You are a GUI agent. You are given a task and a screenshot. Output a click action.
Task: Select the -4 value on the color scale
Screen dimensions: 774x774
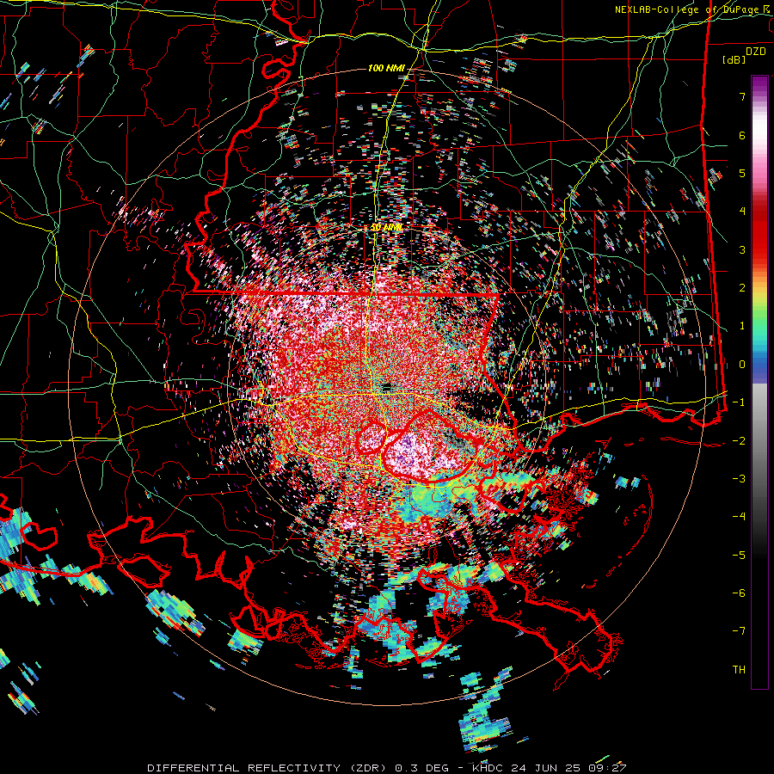pyautogui.click(x=739, y=517)
